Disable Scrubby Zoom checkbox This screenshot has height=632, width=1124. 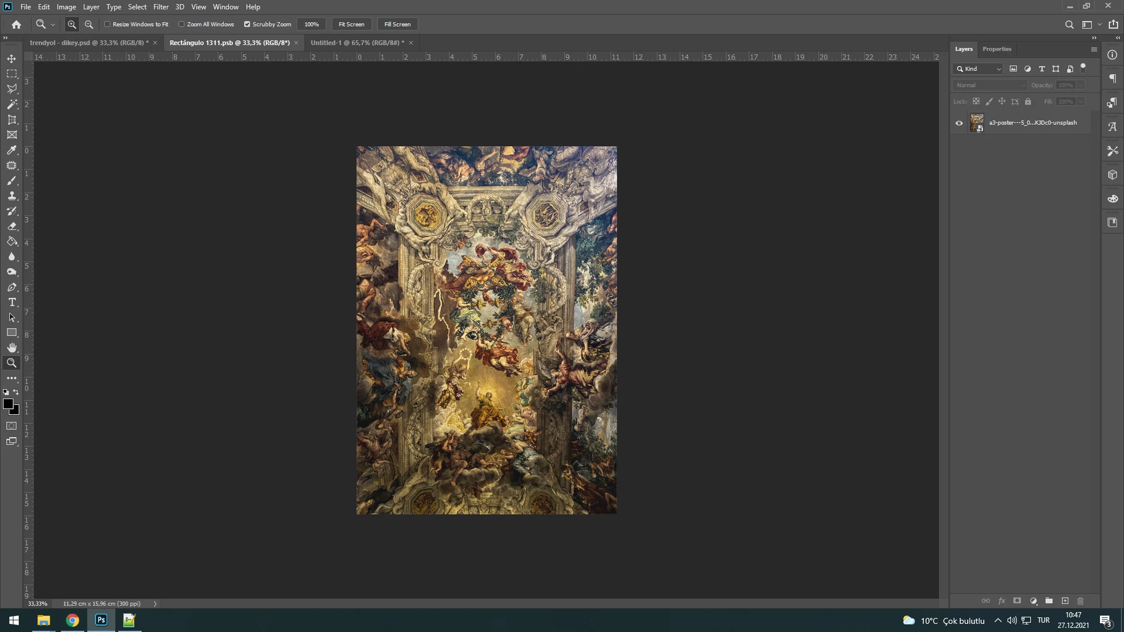247,25
